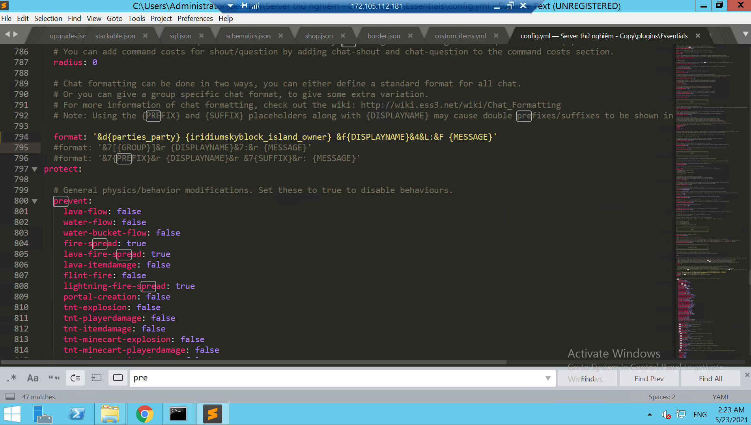Close the sql.json tab
Viewport: 751px width, 425px height.
201,36
